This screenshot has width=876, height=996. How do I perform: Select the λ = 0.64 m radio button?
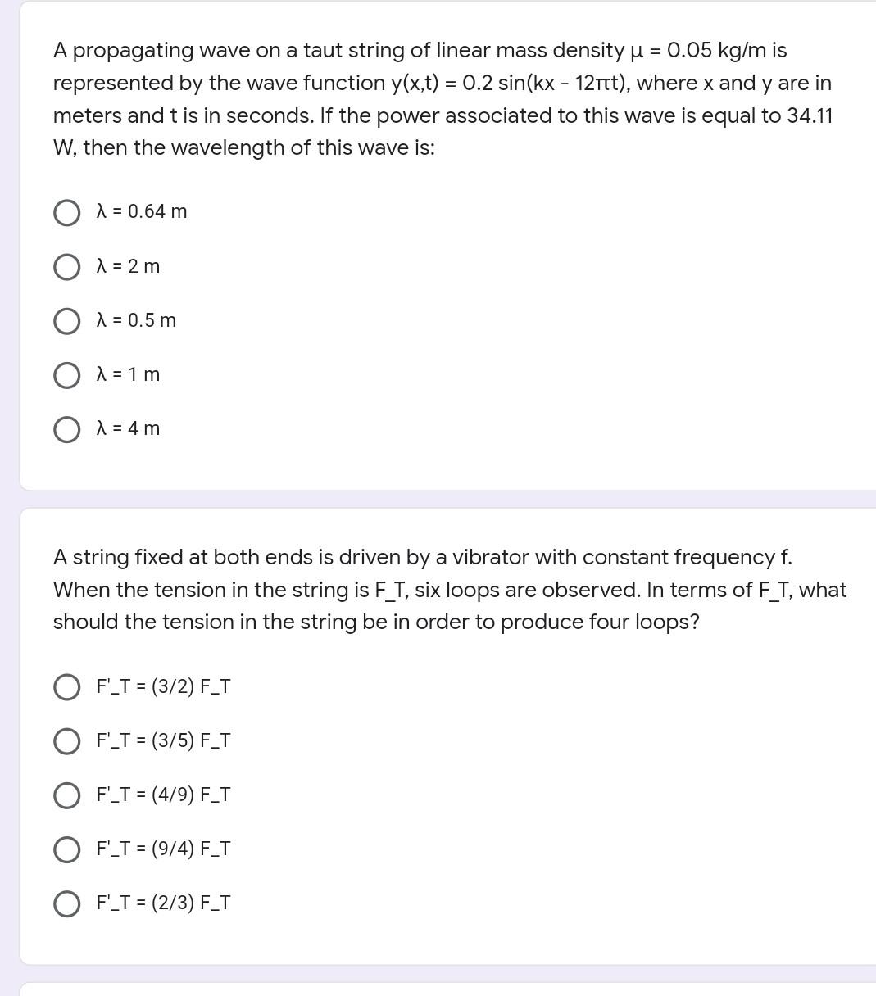coord(66,212)
